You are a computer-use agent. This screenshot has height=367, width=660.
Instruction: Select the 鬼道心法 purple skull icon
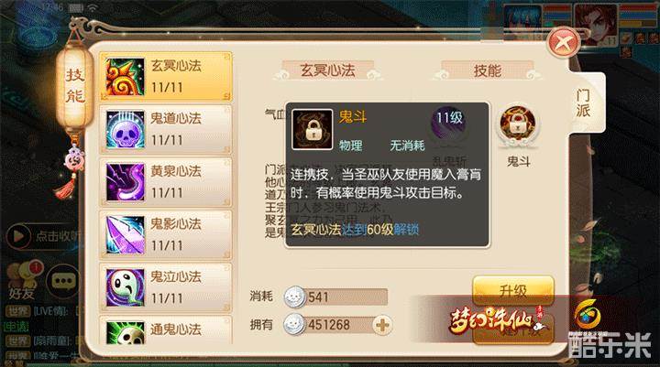[125, 129]
